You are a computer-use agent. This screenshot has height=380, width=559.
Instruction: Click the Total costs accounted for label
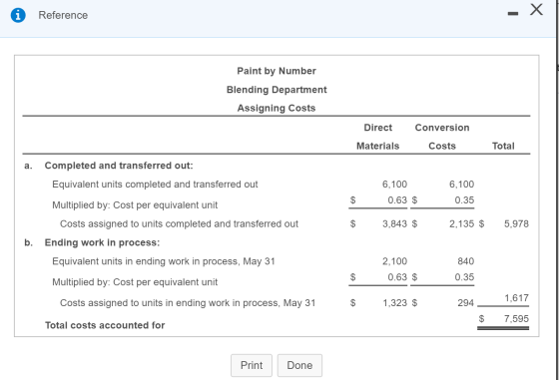[105, 325]
